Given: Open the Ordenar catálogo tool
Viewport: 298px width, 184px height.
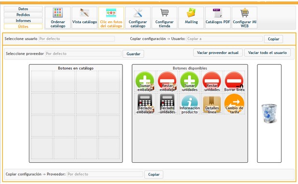Looking at the screenshot, I should [58, 18].
